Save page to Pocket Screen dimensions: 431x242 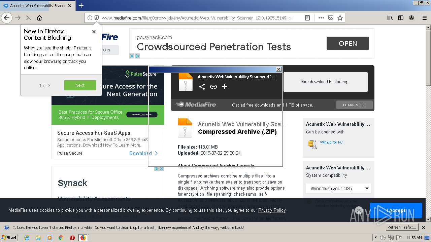(331, 18)
